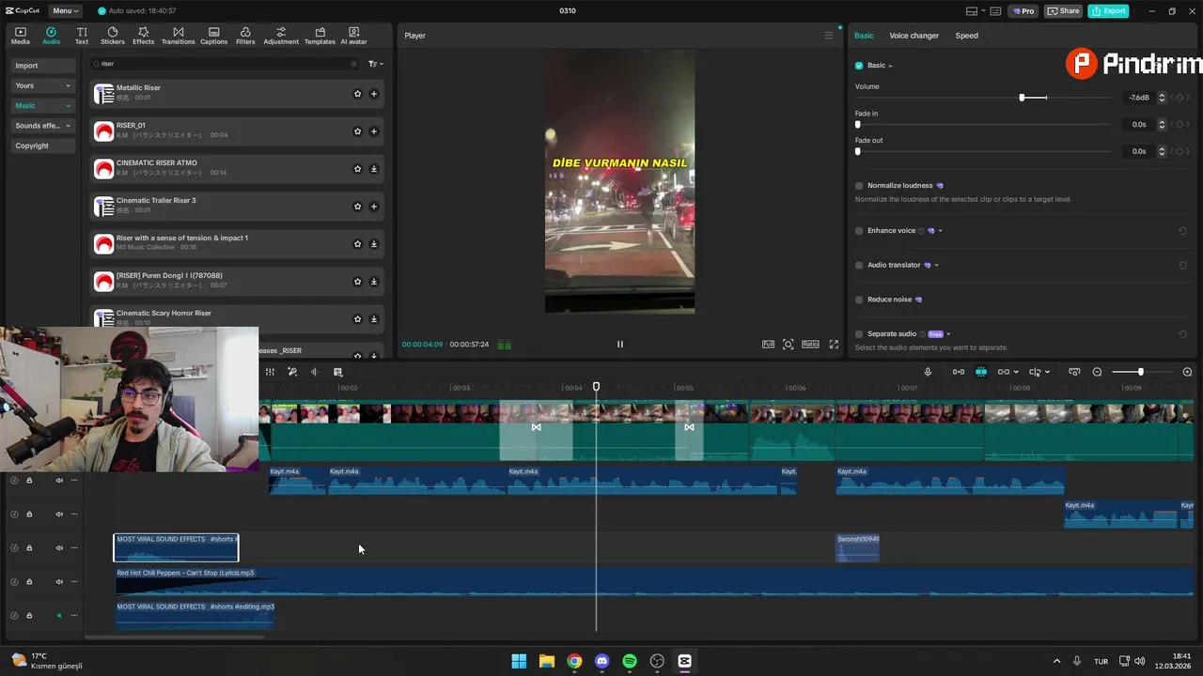
Task: Favorite the Metallic Riser sound
Action: (357, 94)
